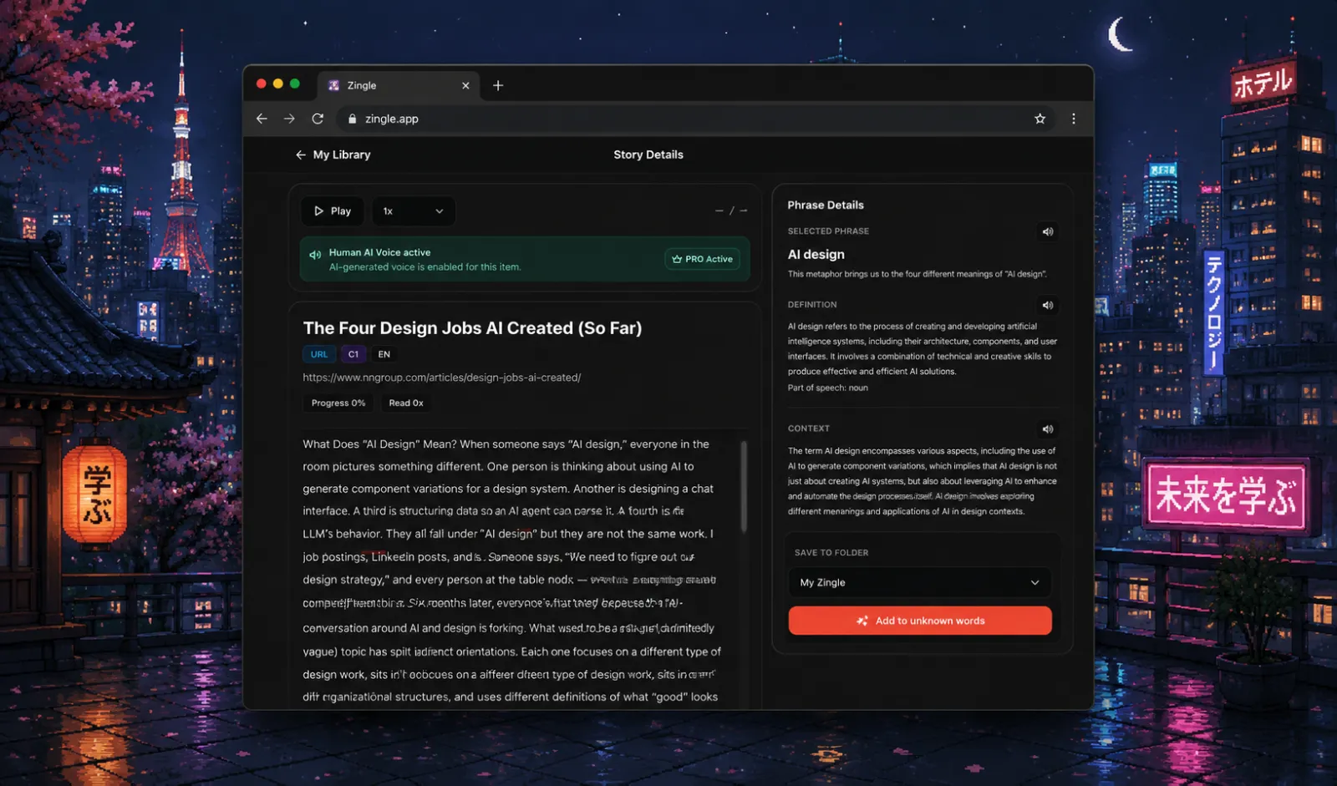
Task: Click the playback position indicator – / –
Action: point(731,211)
